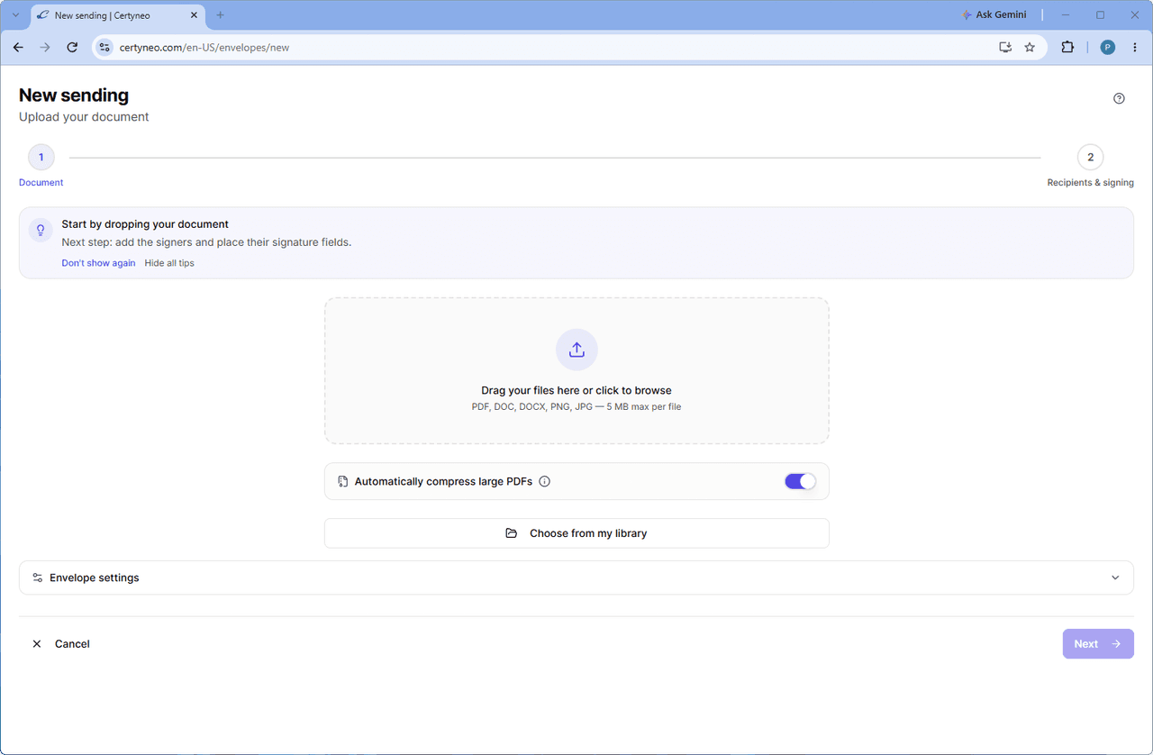Click the lightbulb tip icon
Screen dimensions: 1153x755
coord(41,230)
